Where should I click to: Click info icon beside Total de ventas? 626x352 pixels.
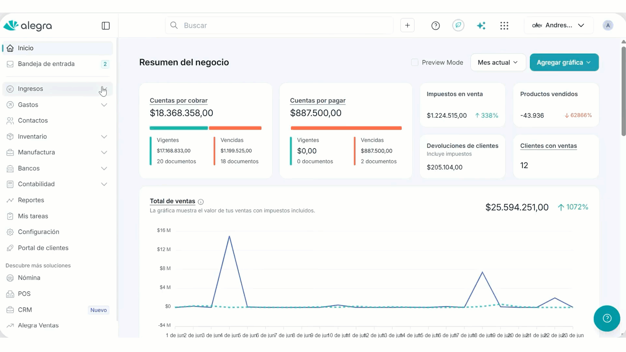(x=201, y=202)
